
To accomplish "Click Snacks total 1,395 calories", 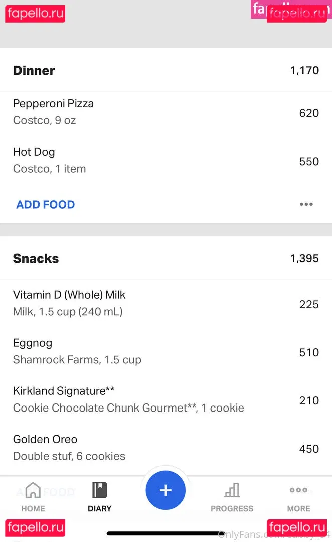I will click(304, 258).
